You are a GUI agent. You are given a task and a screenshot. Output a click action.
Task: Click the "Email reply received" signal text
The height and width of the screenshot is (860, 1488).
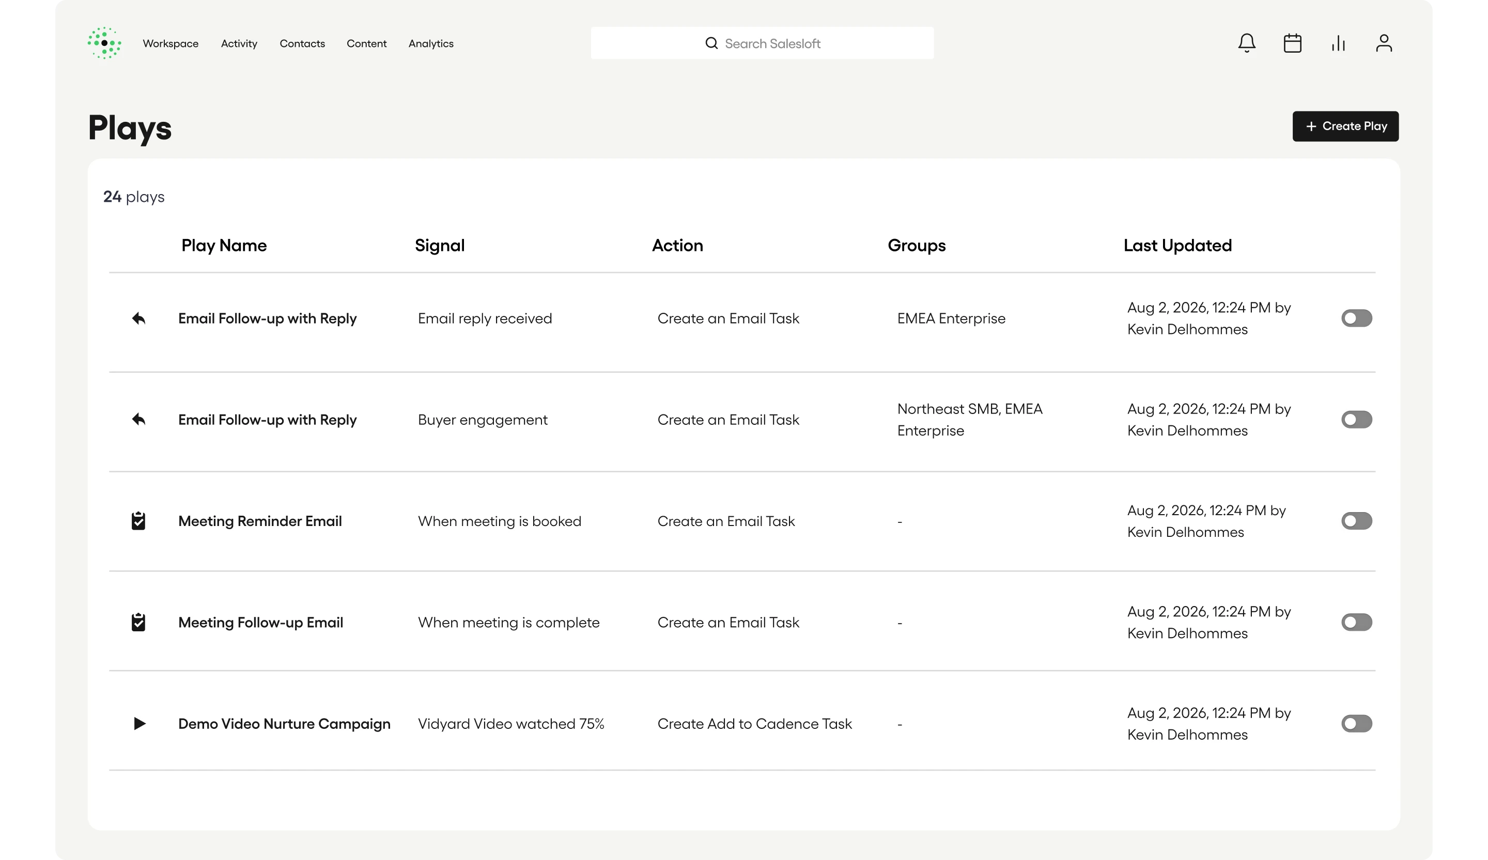coord(485,318)
